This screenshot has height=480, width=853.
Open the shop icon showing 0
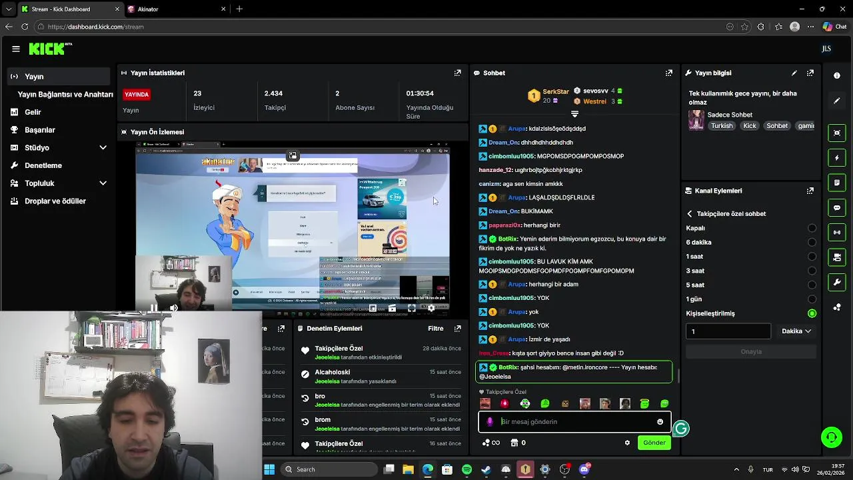(x=518, y=443)
